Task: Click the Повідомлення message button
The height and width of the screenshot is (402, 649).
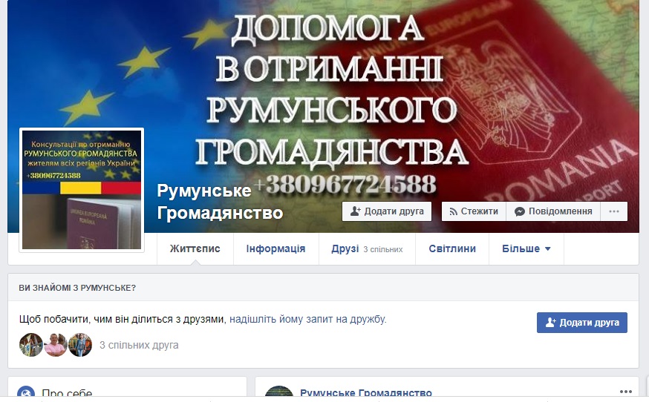Action: 553,211
